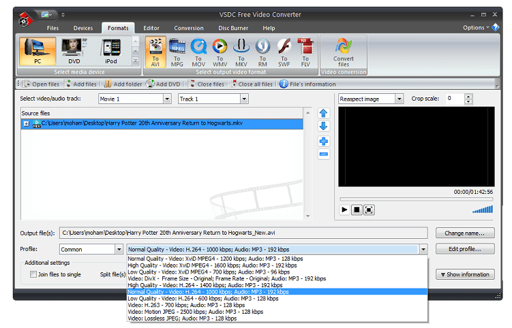Screen dimensions: 512x328
Task: Add source file with plus icon
Action: 324,141
